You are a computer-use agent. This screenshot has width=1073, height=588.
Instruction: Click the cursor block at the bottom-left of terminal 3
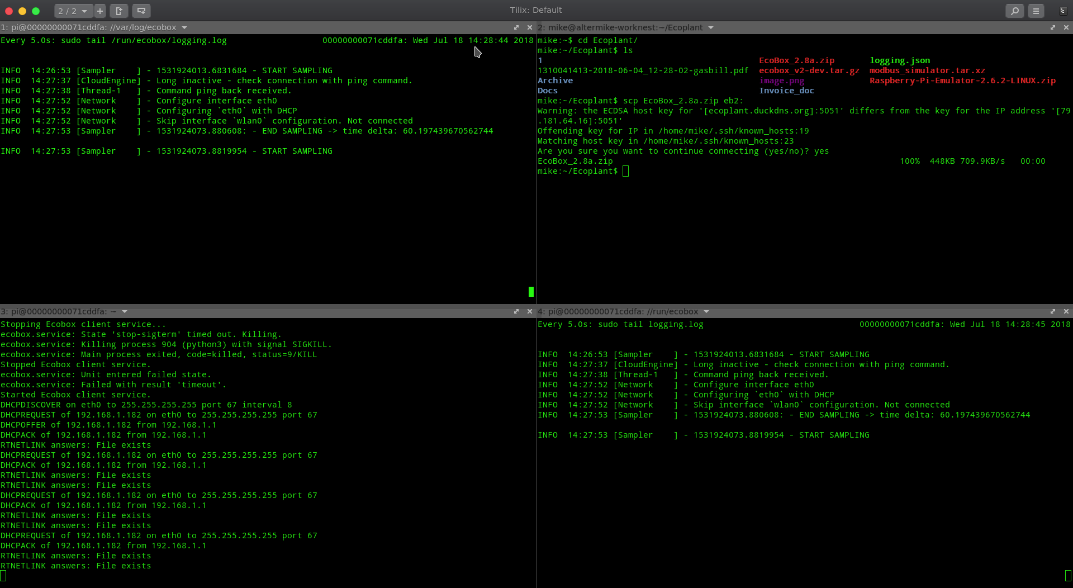3,576
